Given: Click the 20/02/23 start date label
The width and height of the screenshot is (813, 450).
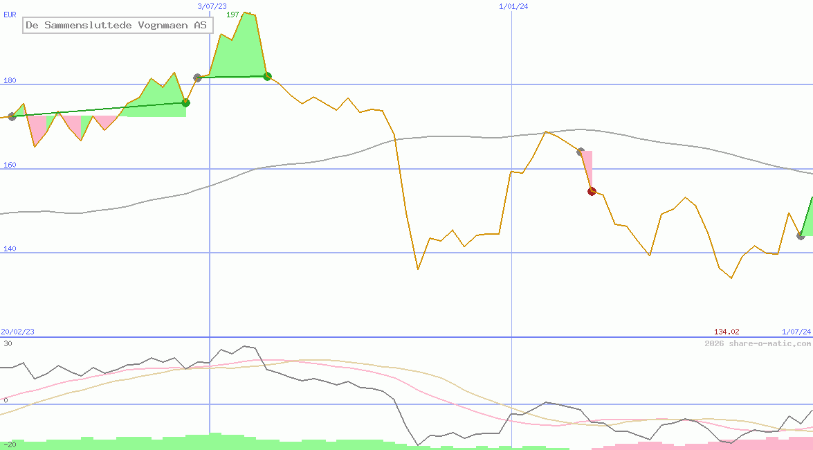Looking at the screenshot, I should pyautogui.click(x=17, y=332).
